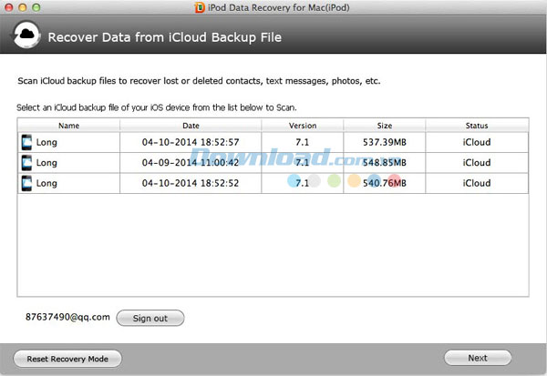This screenshot has width=547, height=376.
Task: Click the yellow minimize window button
Action: point(23,7)
